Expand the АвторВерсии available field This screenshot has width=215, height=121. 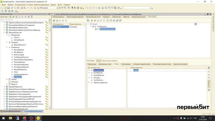pyautogui.click(x=89, y=70)
